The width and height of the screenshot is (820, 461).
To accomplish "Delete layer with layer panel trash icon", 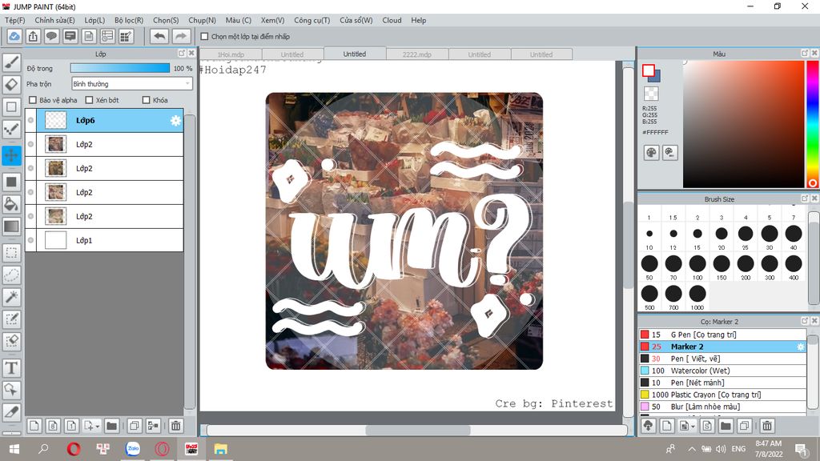I will tap(175, 426).
